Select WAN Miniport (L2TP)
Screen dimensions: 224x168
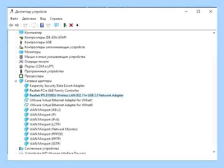point(45,124)
